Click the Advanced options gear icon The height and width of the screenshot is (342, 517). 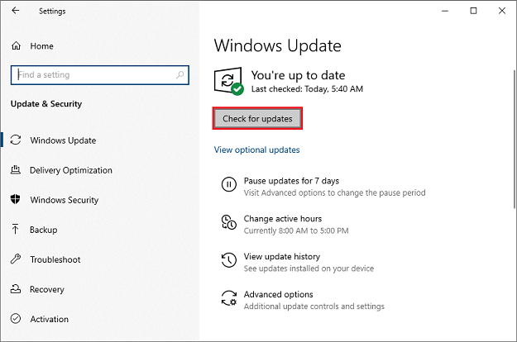pos(228,299)
